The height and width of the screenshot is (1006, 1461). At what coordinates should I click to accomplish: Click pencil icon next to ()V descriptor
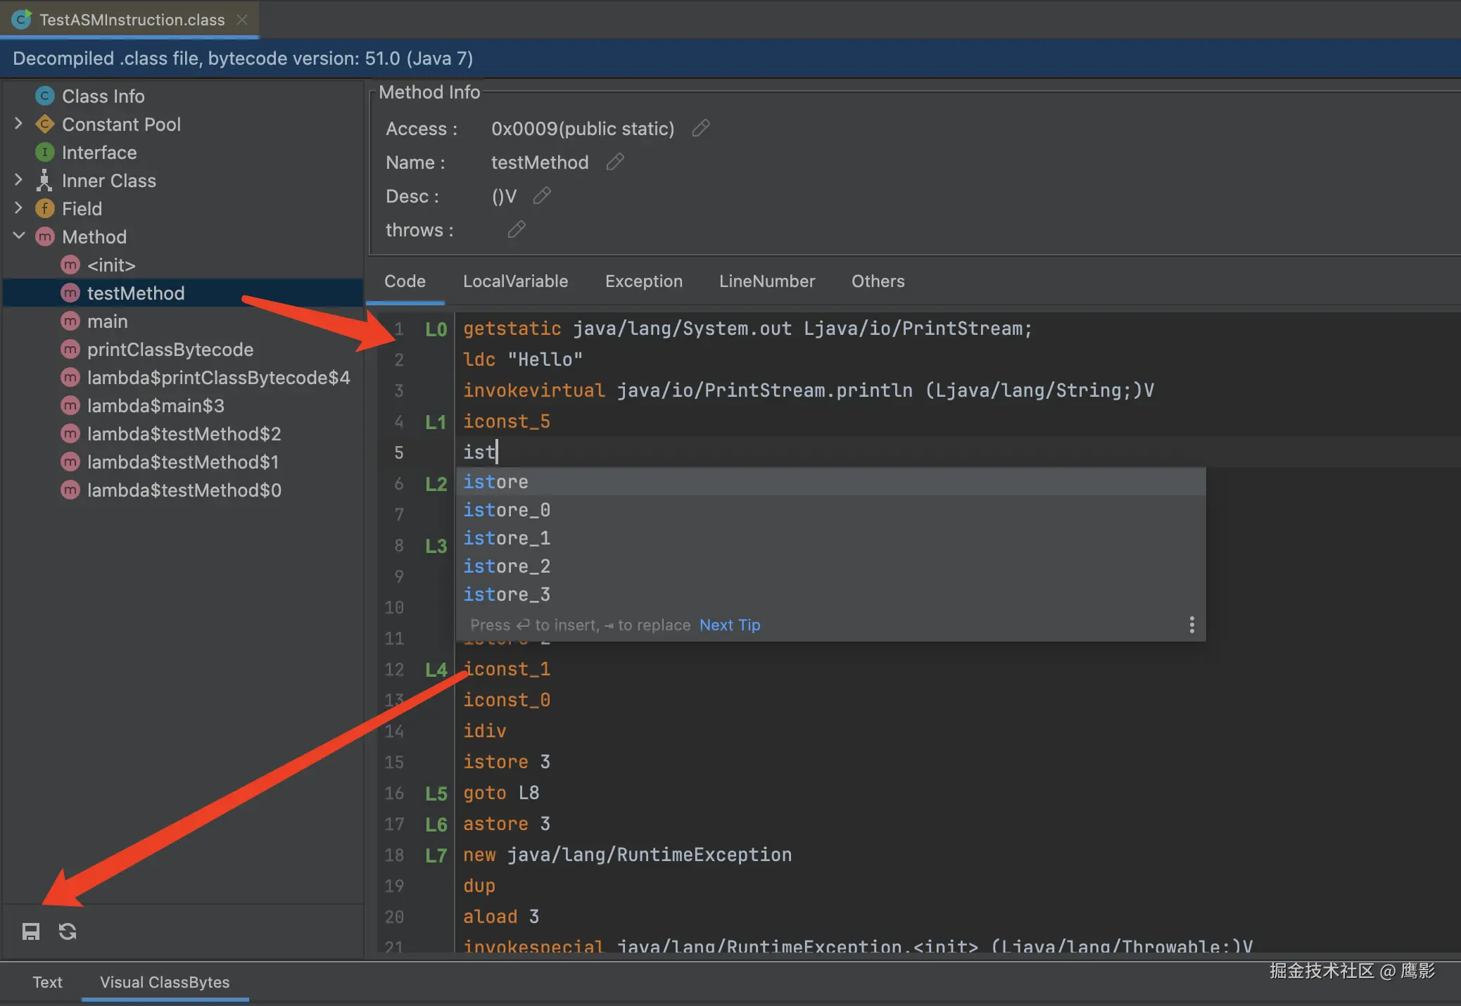click(542, 196)
